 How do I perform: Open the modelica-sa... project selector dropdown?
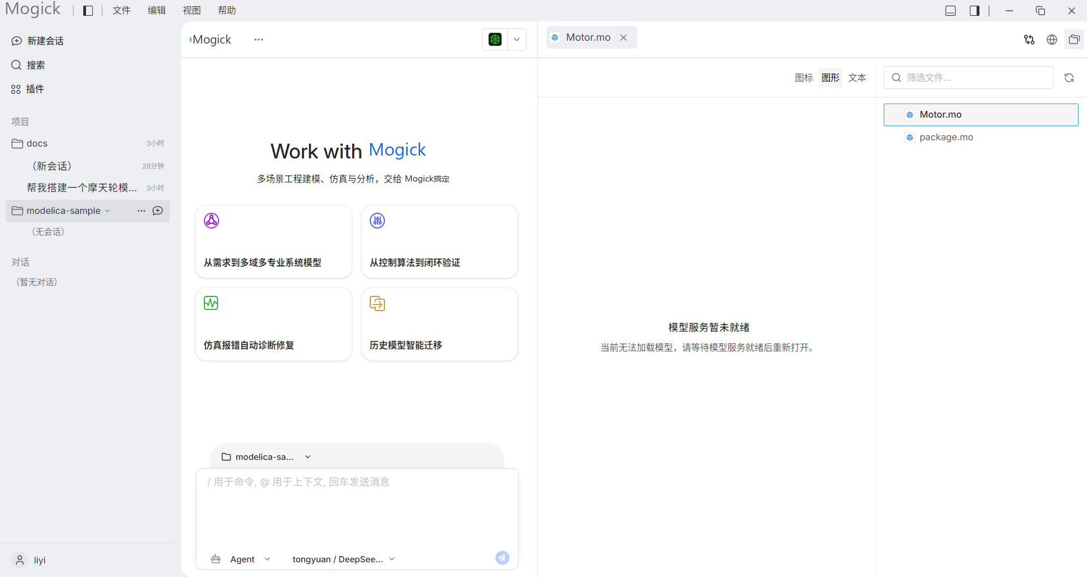click(x=266, y=457)
